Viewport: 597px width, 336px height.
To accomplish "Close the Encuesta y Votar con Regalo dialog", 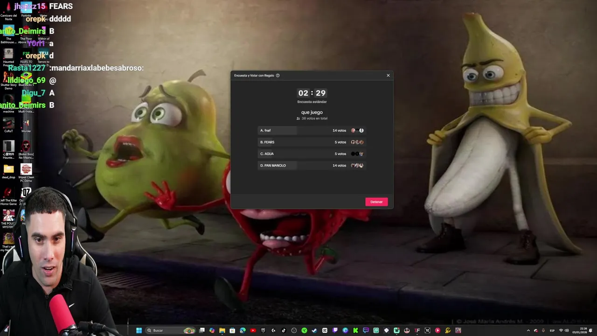I will [x=388, y=76].
